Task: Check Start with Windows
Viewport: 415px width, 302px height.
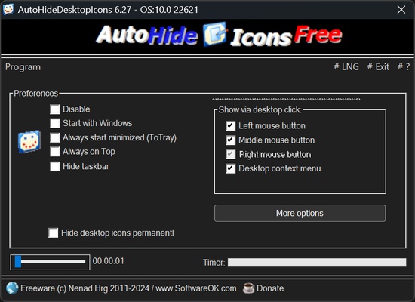Action: click(55, 123)
